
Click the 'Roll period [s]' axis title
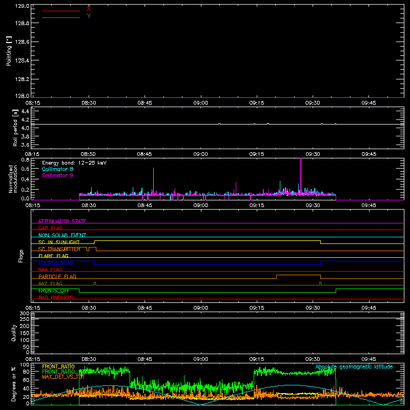15,128
